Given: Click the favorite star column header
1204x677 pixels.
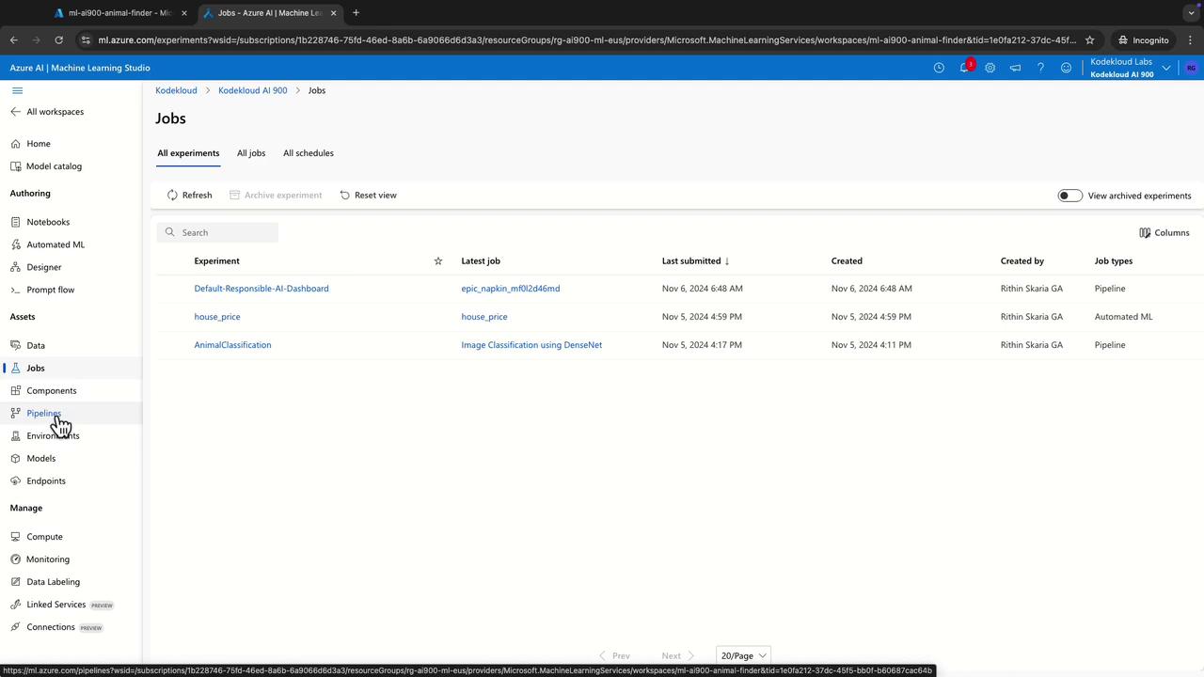Looking at the screenshot, I should (x=437, y=261).
